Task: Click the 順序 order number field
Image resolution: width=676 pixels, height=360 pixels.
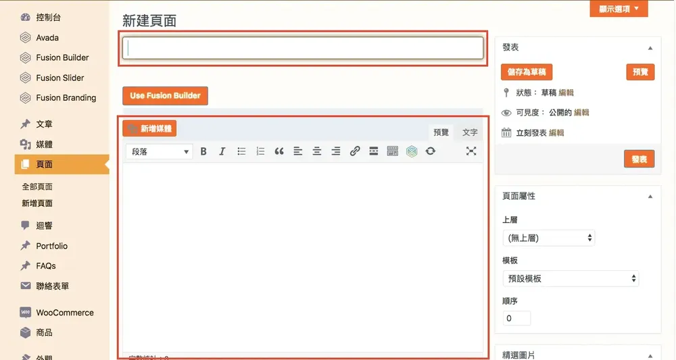Action: point(516,319)
